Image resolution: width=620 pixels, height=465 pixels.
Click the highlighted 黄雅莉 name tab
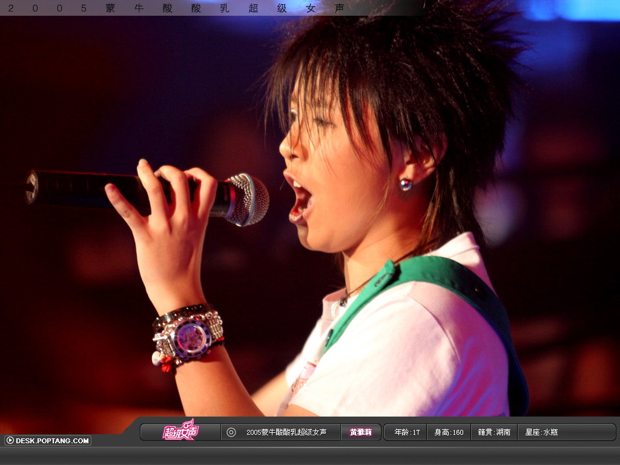tap(360, 432)
